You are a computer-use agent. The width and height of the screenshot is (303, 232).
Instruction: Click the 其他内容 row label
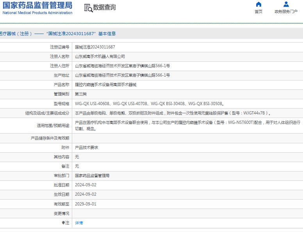pos(61,157)
